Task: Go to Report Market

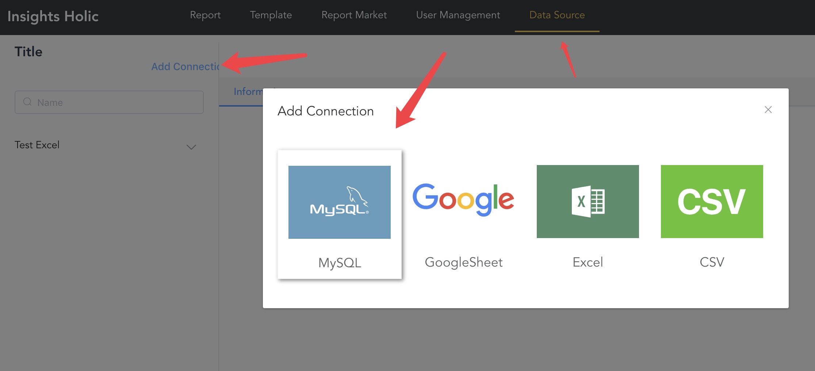Action: (354, 15)
